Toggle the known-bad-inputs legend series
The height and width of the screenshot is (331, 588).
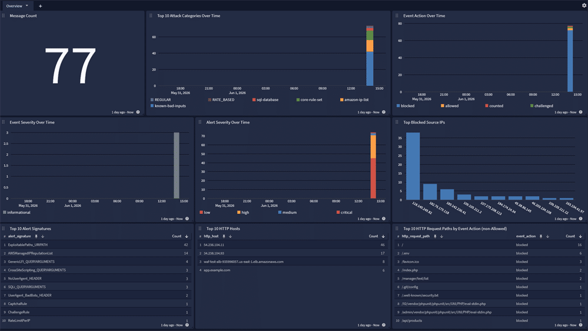pos(168,106)
